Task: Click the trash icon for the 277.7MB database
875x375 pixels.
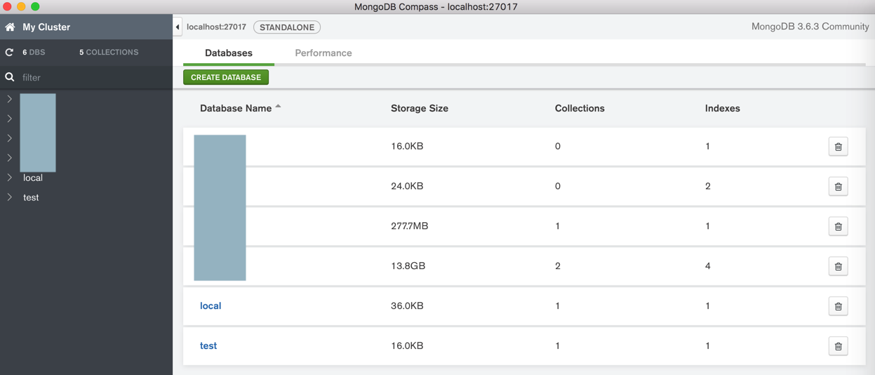Action: (x=838, y=226)
